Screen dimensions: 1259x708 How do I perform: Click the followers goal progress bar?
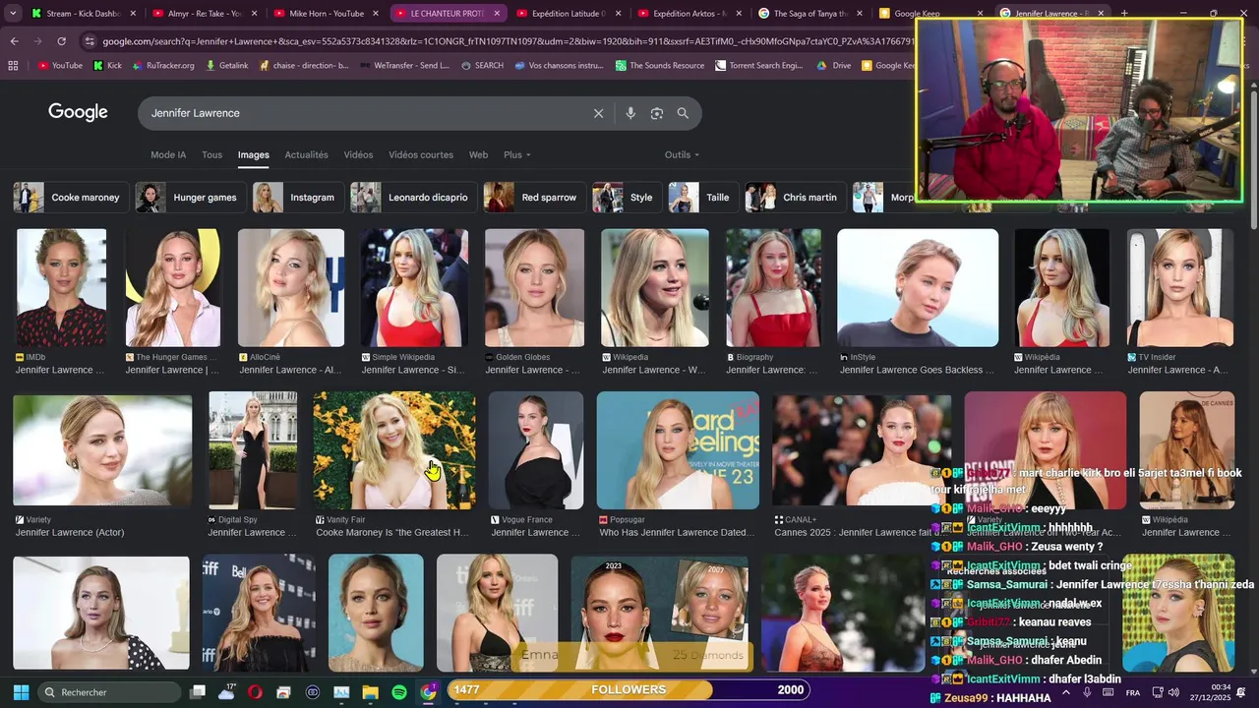click(629, 689)
